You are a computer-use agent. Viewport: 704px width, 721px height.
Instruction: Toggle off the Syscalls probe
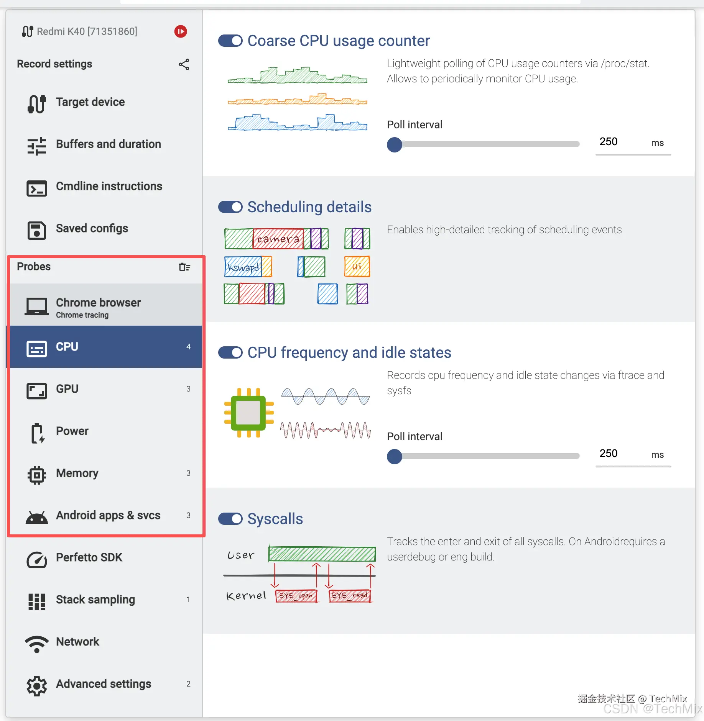230,519
